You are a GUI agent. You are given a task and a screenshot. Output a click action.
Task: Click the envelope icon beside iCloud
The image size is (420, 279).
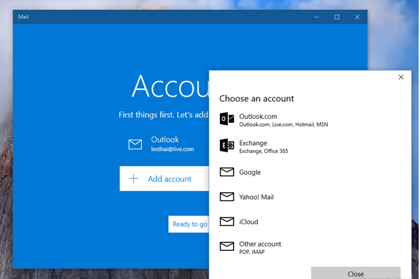(x=227, y=222)
